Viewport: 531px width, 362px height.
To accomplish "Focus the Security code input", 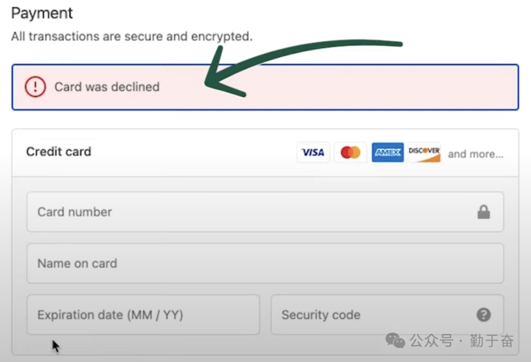I will click(374, 315).
